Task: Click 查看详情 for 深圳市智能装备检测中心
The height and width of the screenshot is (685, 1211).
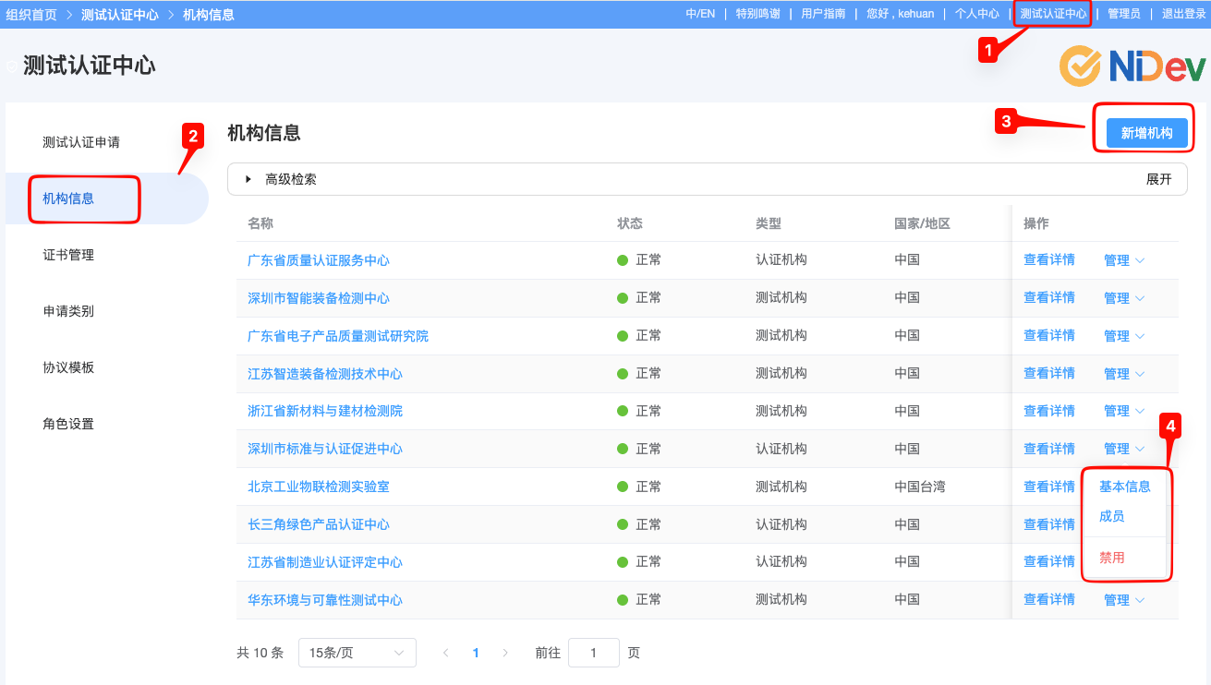Action: [x=1049, y=297]
